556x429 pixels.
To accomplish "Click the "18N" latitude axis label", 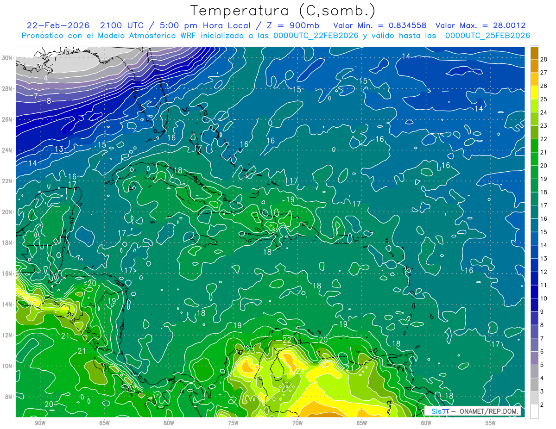I will [7, 242].
